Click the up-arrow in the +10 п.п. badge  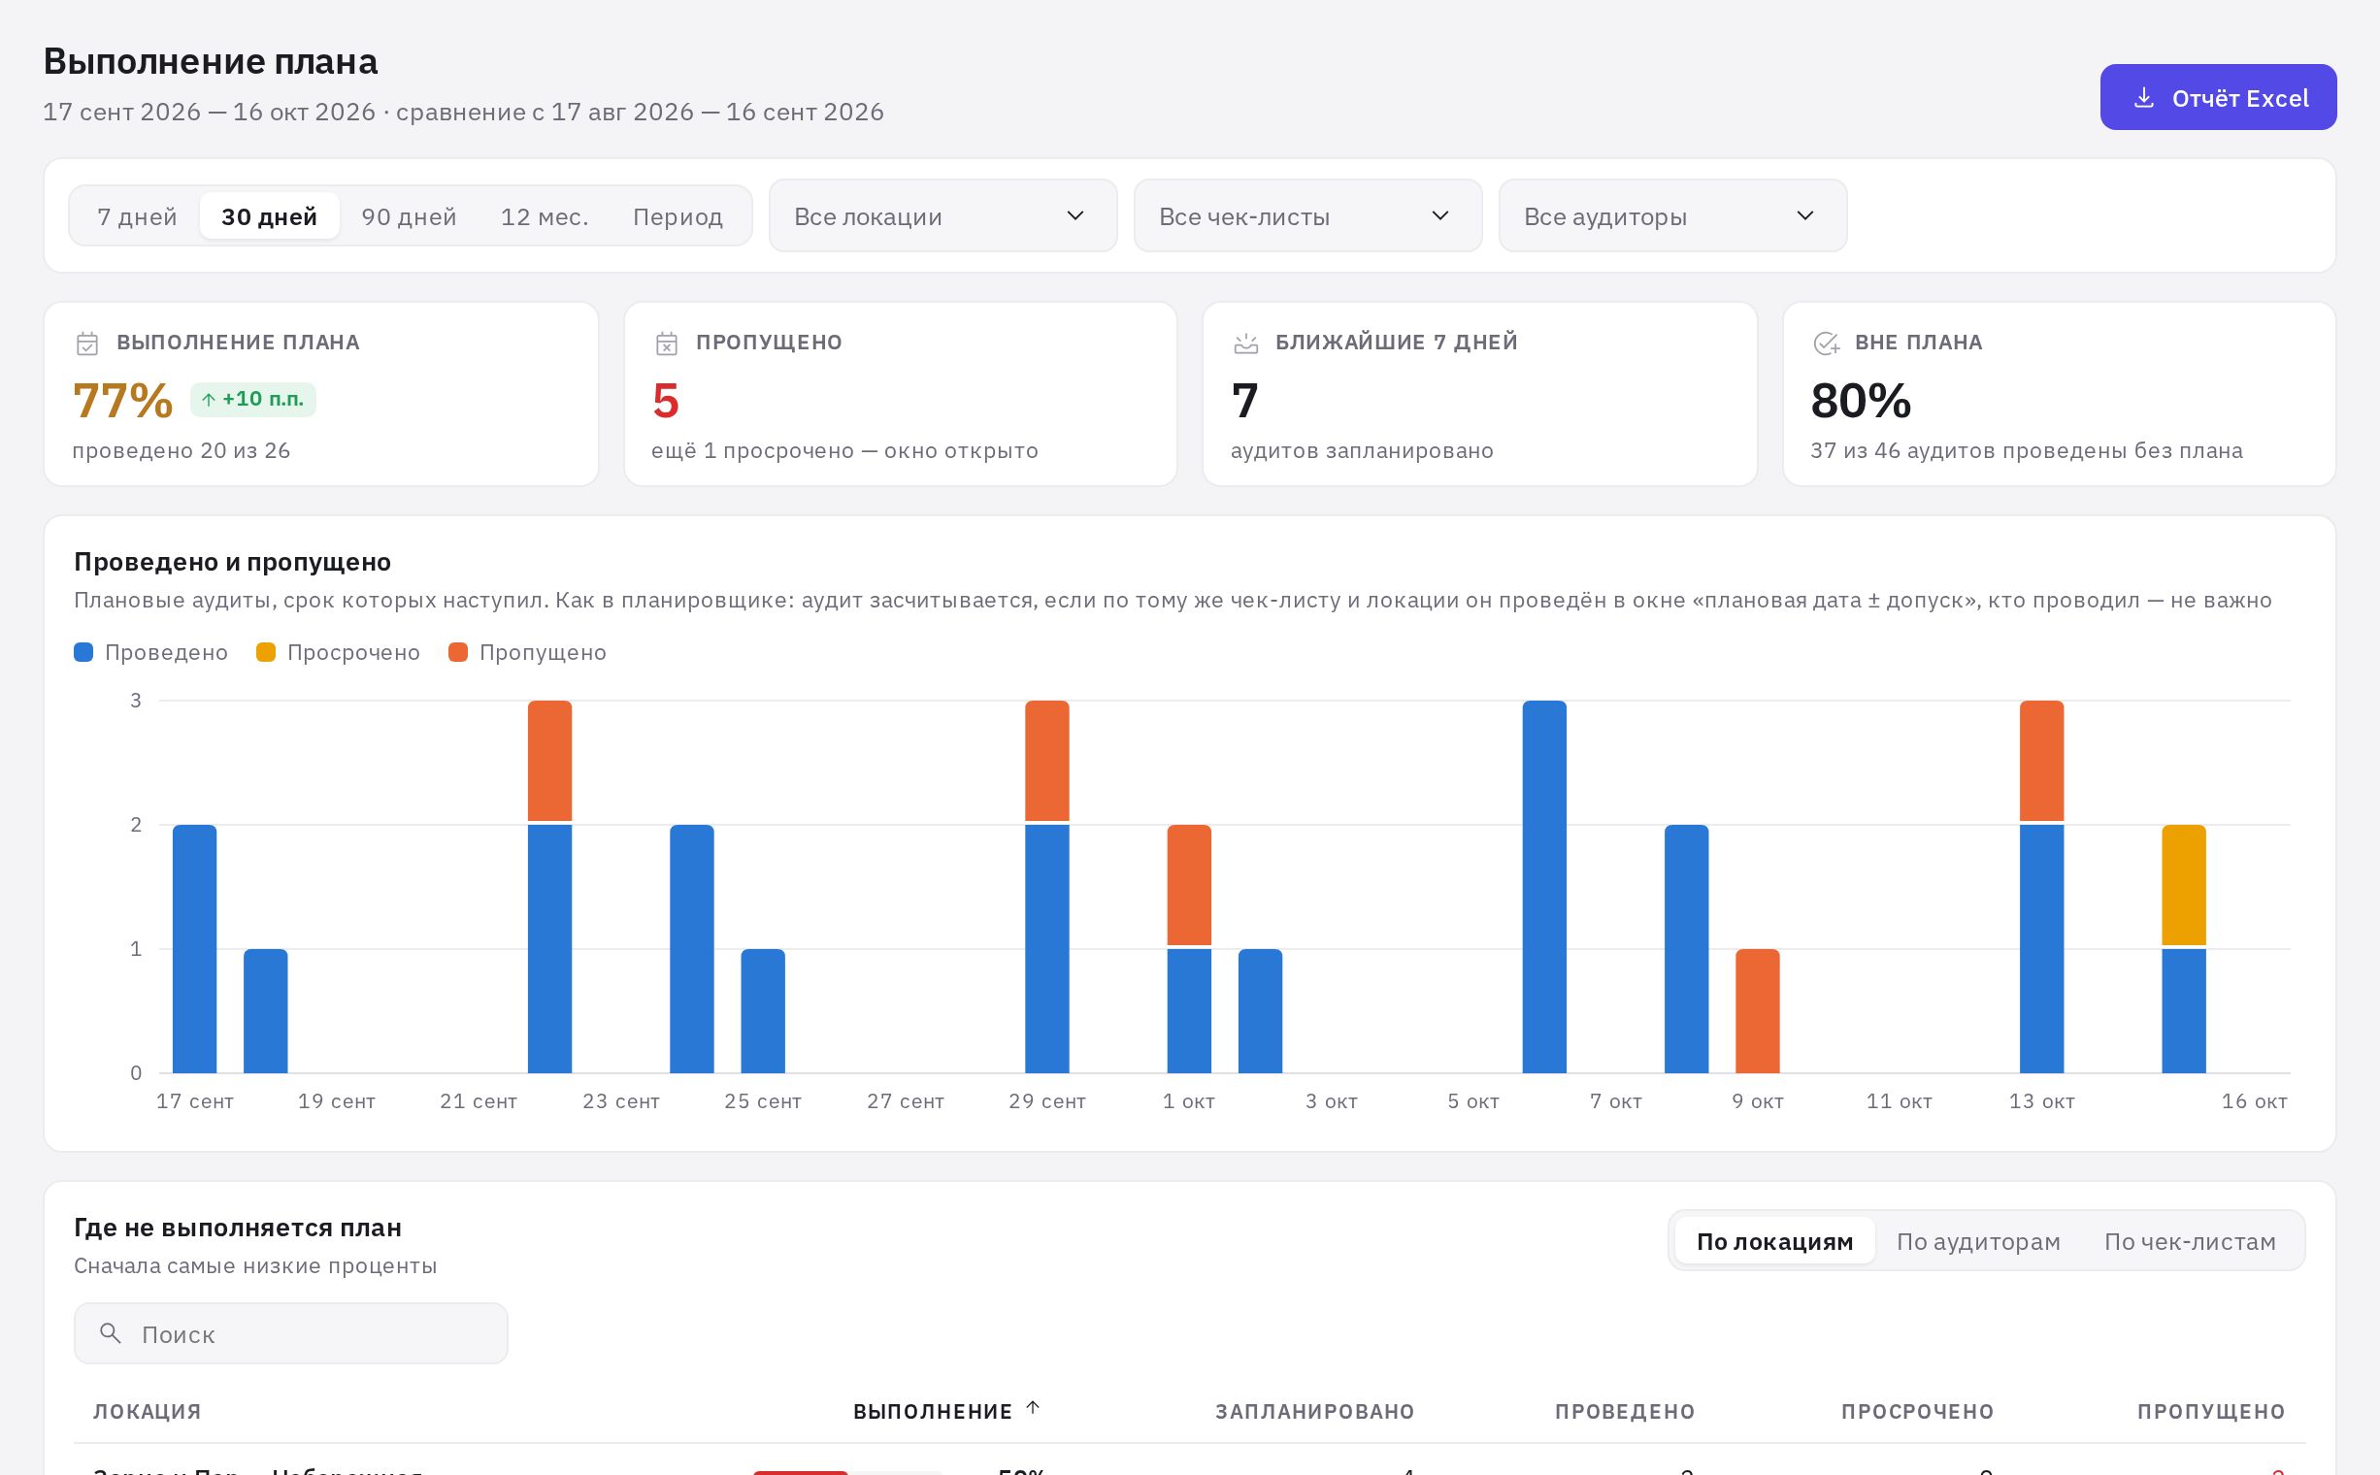208,399
